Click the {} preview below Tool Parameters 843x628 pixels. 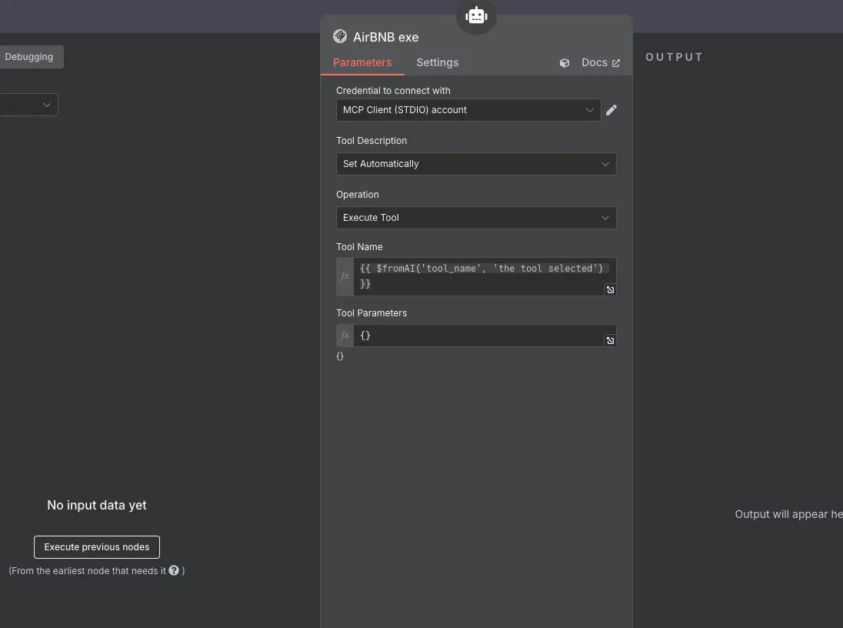point(340,356)
